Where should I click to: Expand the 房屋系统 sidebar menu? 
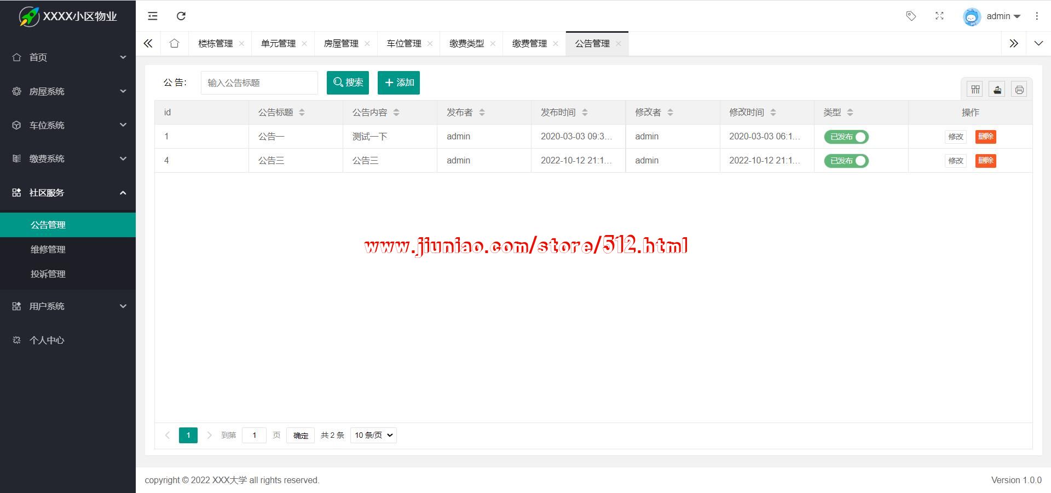coord(68,91)
